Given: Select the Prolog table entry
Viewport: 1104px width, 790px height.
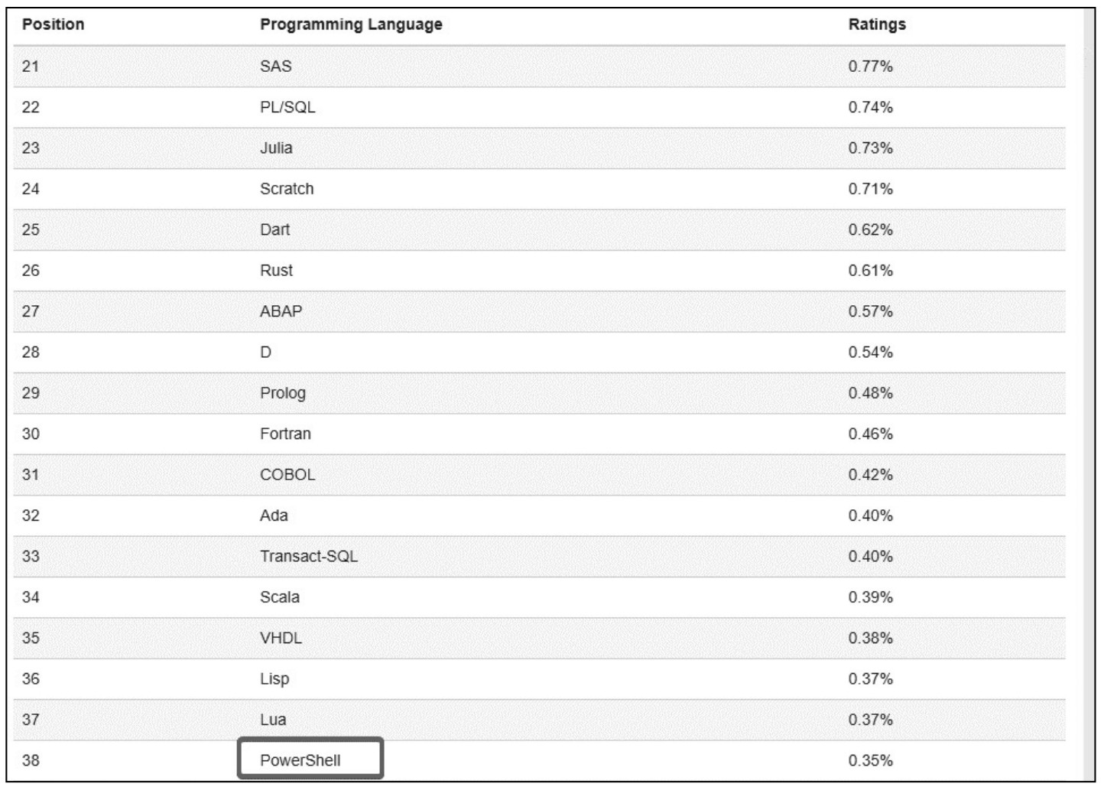Looking at the screenshot, I should pyautogui.click(x=282, y=393).
